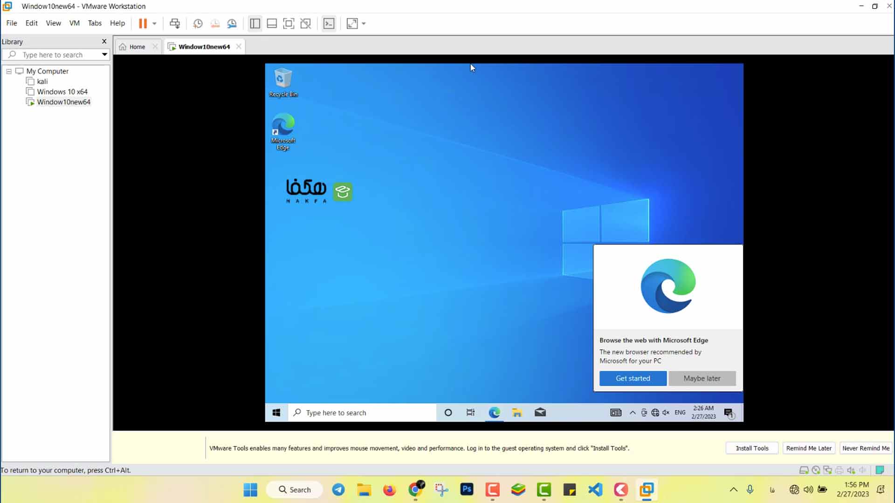Image resolution: width=895 pixels, height=503 pixels.
Task: Focus the Library search field
Action: 52,54
